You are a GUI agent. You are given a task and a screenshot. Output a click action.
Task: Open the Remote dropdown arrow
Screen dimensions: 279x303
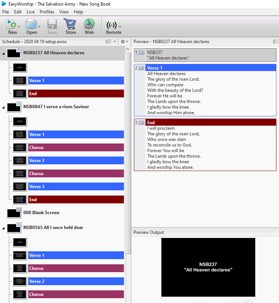[x=120, y=27]
